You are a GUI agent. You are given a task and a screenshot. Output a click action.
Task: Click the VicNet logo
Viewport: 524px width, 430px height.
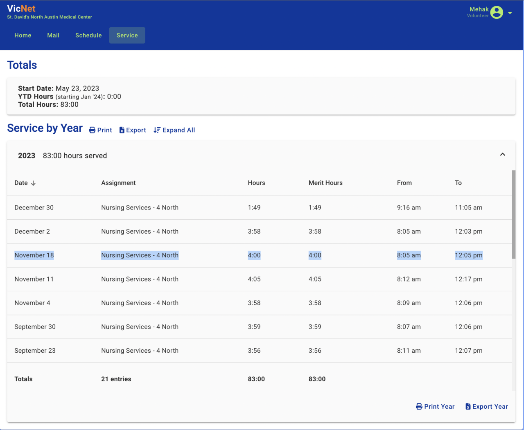21,9
